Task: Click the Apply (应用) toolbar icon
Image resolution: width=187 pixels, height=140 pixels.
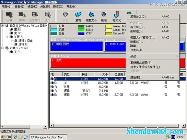Action: click(x=9, y=16)
